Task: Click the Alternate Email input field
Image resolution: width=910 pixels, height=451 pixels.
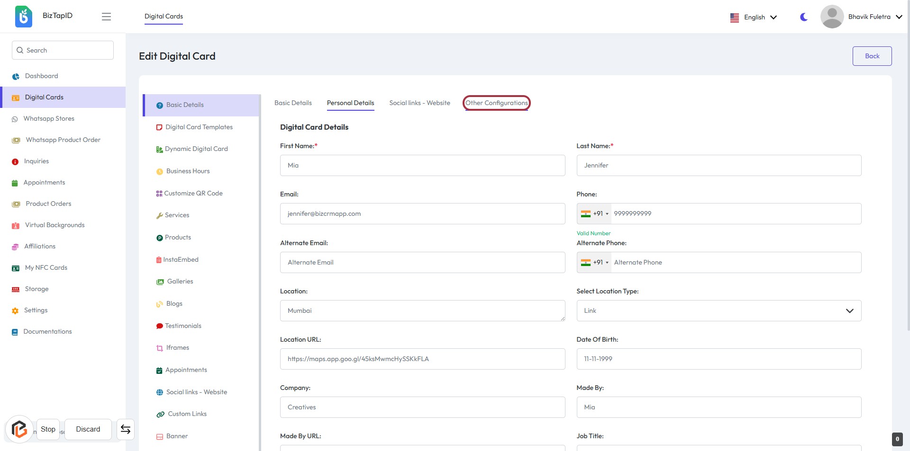Action: [422, 263]
